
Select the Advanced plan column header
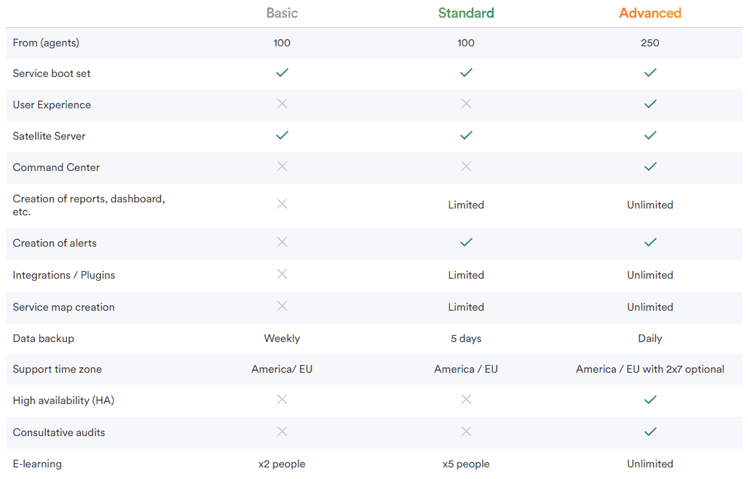[x=650, y=13]
